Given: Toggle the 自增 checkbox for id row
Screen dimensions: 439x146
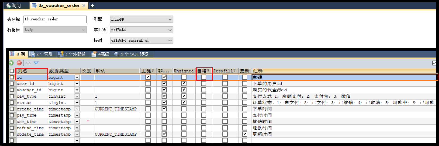Looking at the screenshot, I should (204, 77).
